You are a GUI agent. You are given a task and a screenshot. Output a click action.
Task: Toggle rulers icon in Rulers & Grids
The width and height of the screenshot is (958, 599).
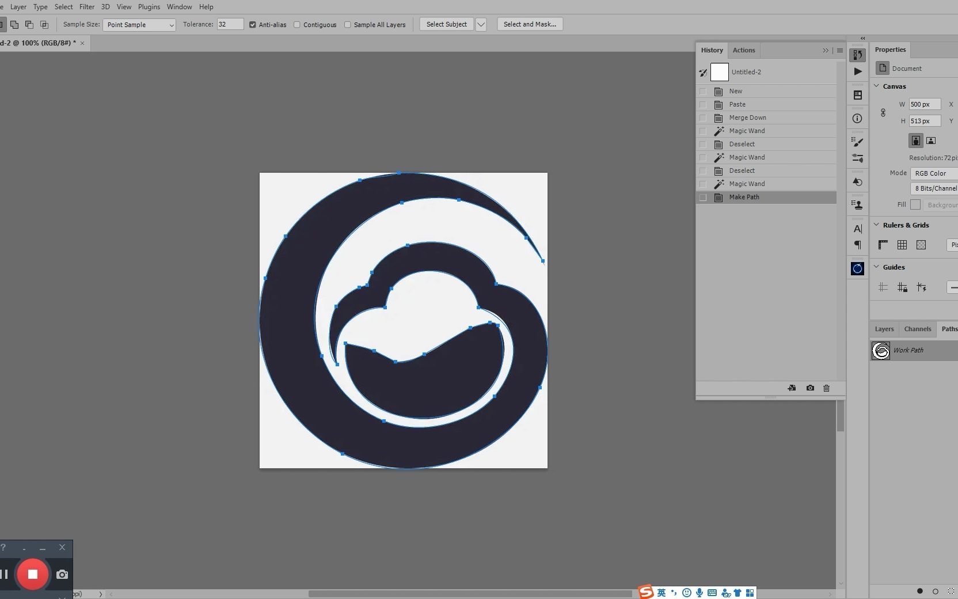tap(883, 245)
